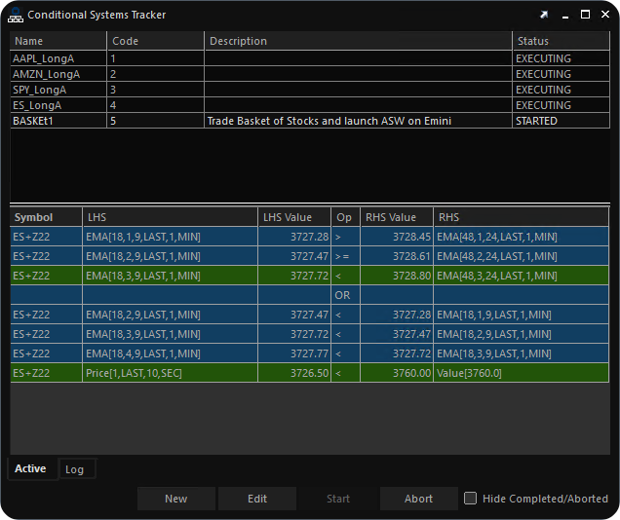This screenshot has width=620, height=520.
Task: Click LHS cell Price[1,LAST,10,SEC]
Action: click(x=170, y=373)
